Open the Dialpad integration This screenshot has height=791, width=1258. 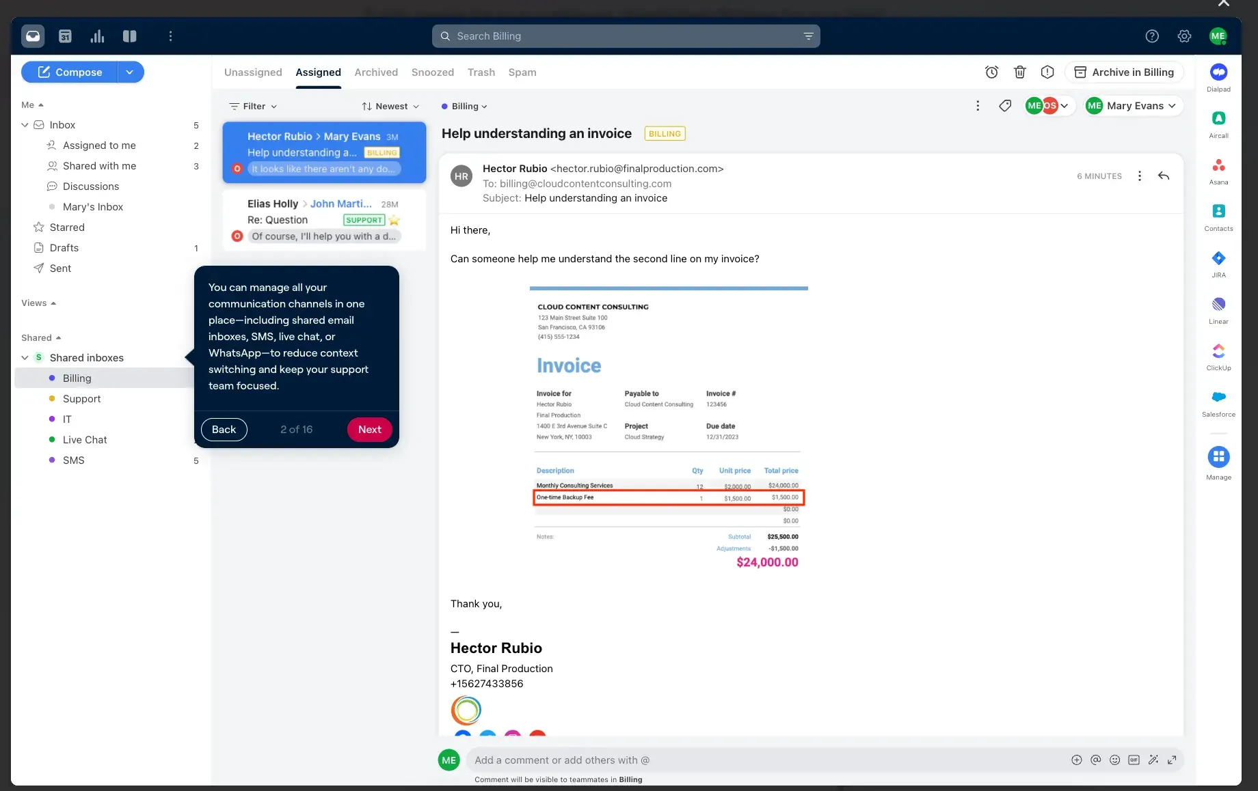1218,72
